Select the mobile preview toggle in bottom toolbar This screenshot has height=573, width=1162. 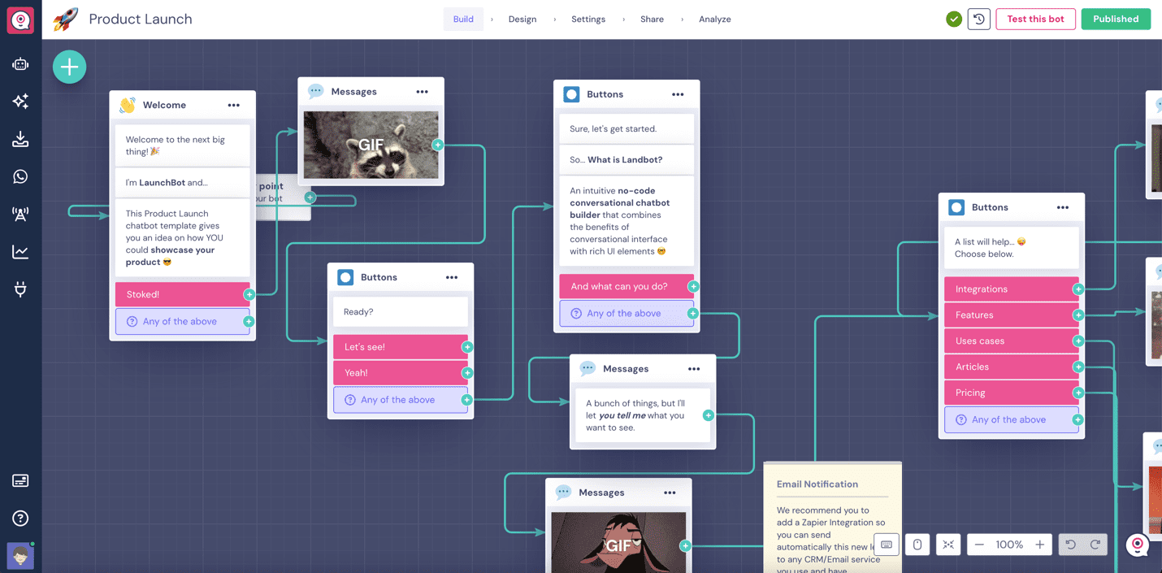(917, 545)
